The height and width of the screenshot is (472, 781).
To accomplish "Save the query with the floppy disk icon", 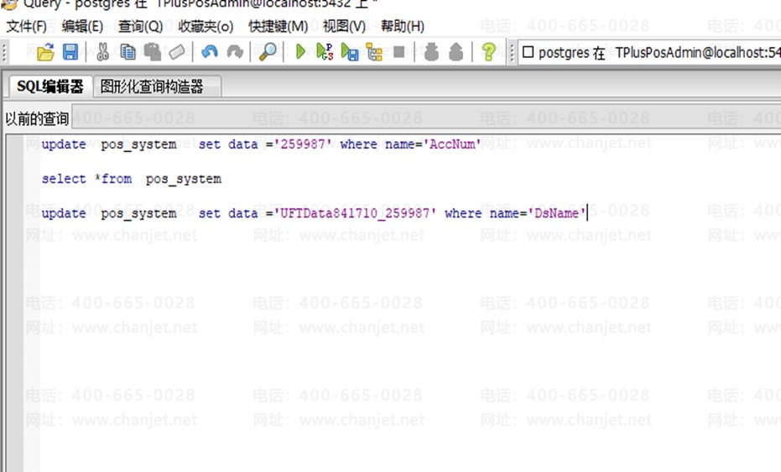I will click(x=70, y=52).
